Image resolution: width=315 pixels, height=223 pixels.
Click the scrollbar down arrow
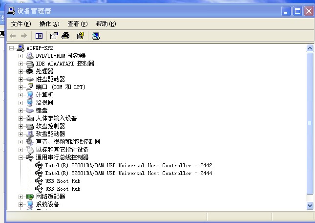click(x=310, y=206)
